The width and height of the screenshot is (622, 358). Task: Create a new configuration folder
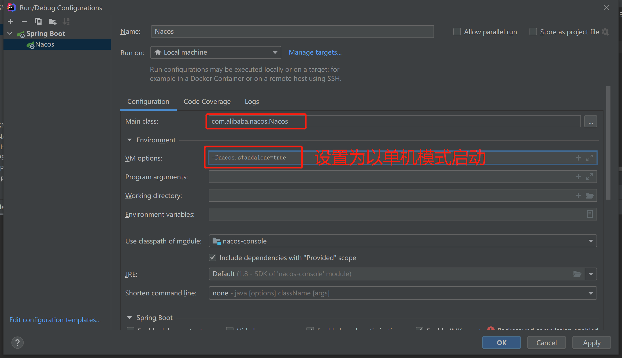[53, 21]
